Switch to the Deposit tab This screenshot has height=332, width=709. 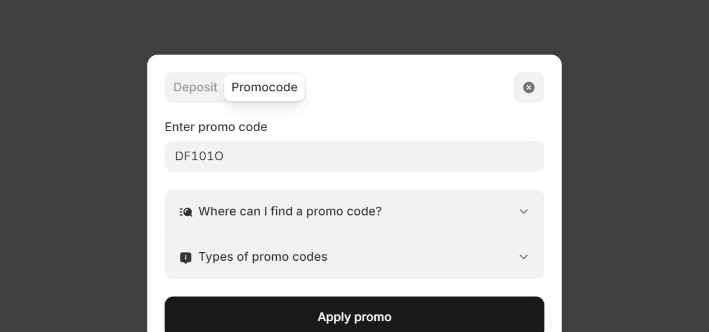(x=195, y=87)
